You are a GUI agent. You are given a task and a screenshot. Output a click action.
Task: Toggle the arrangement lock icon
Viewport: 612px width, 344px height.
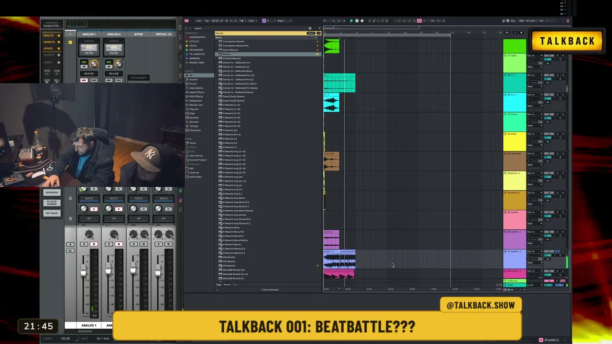coord(521,32)
